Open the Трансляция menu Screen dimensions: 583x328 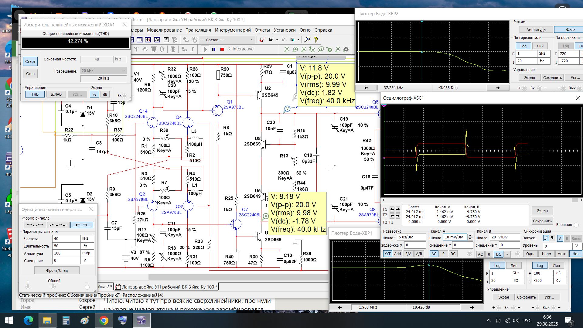point(198,30)
